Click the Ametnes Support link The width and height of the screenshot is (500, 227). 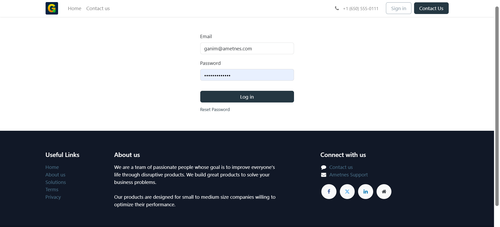pyautogui.click(x=348, y=175)
